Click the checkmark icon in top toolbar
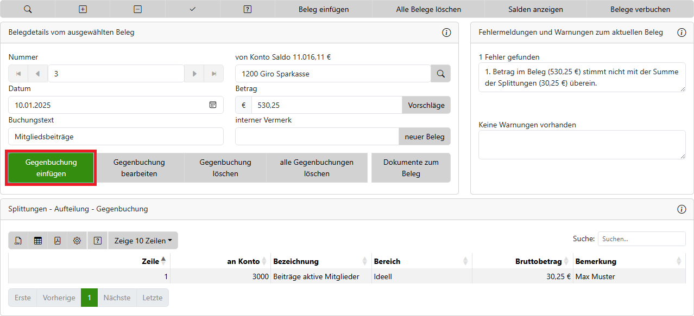Screen dimensions: 694x316 point(193,9)
